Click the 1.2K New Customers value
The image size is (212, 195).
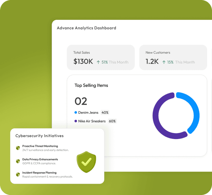(152, 62)
